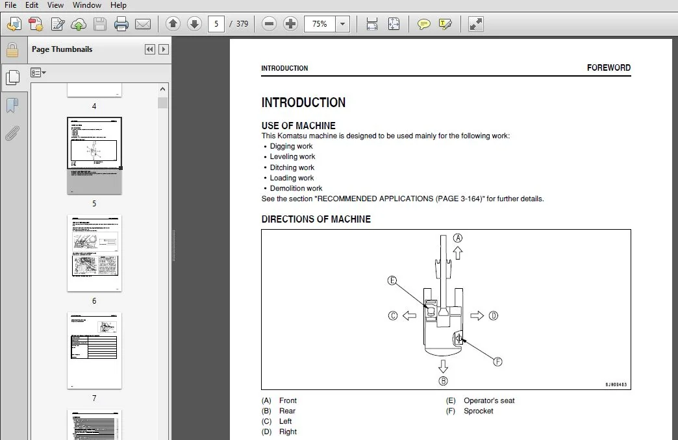The image size is (678, 440).
Task: Print the document with printer icon
Action: pos(121,24)
